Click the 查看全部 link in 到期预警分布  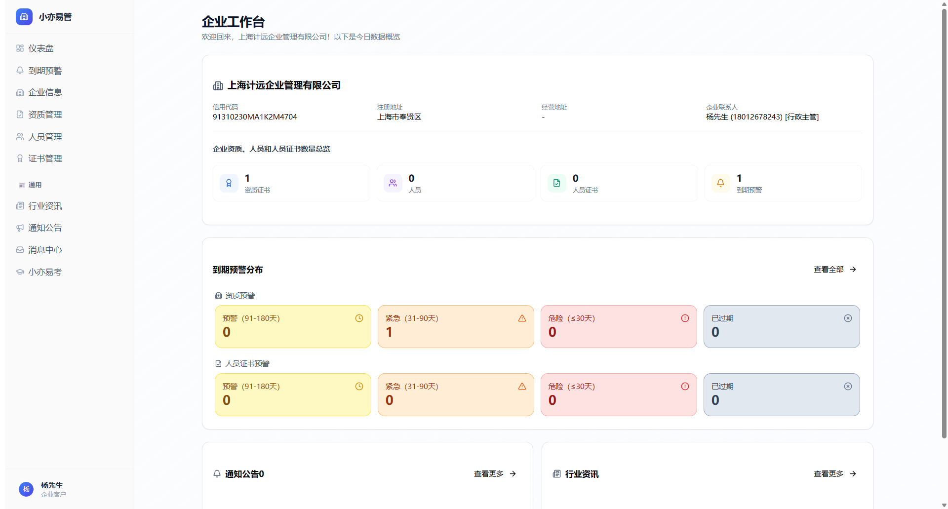[x=835, y=270]
